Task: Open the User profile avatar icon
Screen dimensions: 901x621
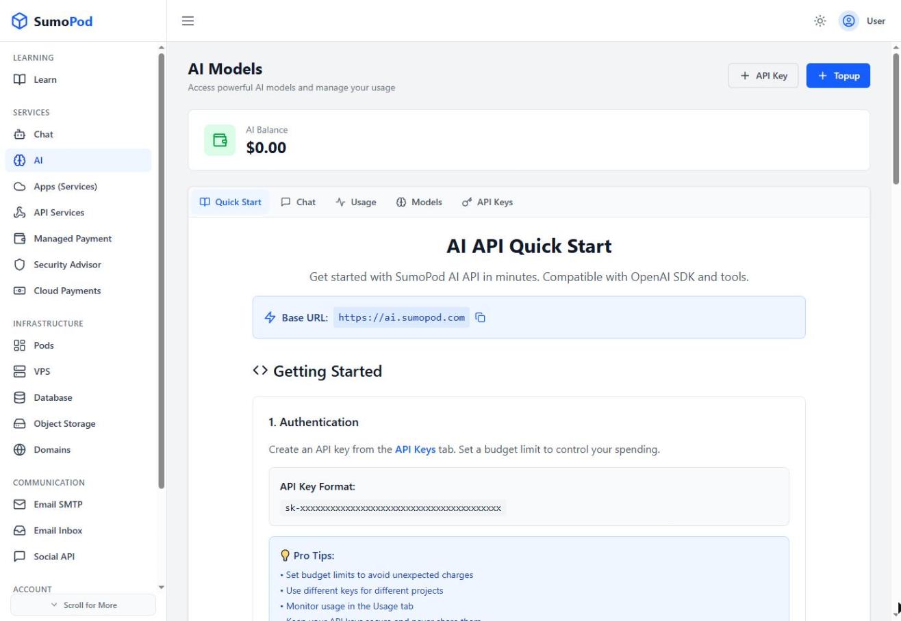Action: tap(849, 21)
